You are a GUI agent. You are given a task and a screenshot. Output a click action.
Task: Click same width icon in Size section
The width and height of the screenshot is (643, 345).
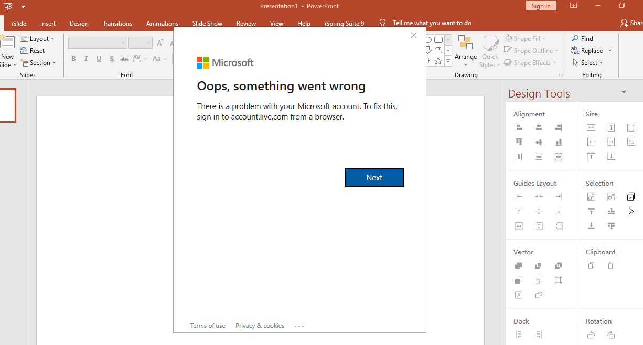(591, 127)
